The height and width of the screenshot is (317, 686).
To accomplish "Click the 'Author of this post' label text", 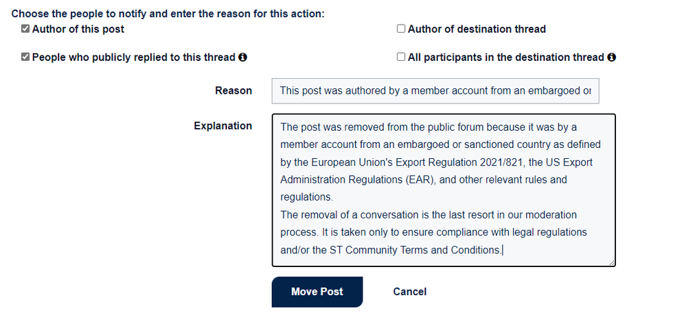I will tap(78, 29).
